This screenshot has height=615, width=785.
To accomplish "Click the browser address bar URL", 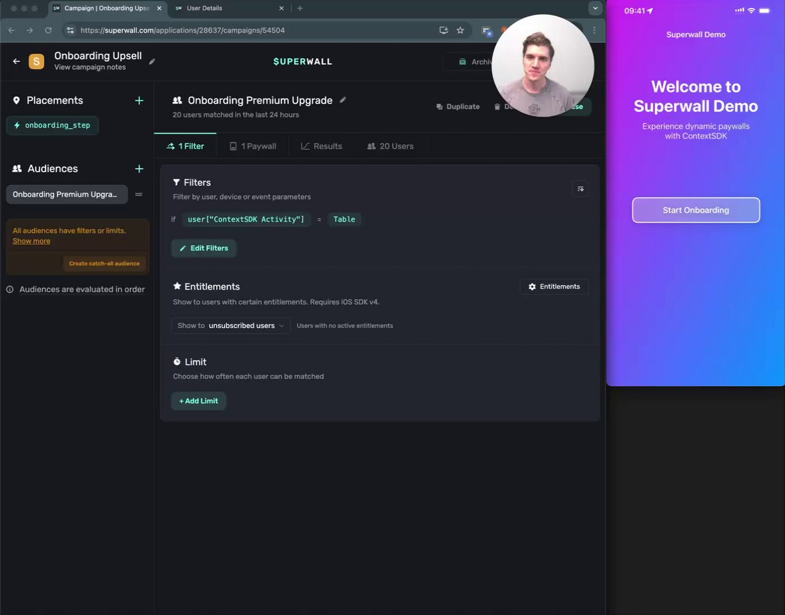I will click(x=183, y=30).
